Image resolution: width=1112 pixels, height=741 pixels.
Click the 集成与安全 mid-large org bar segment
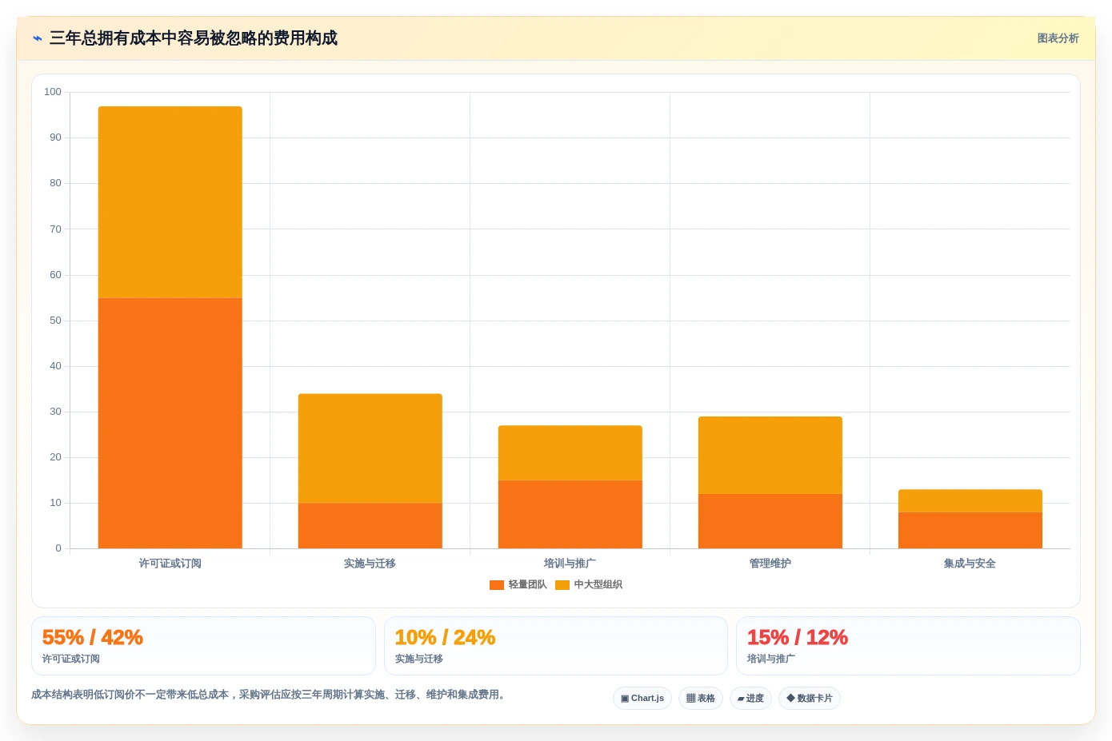click(x=970, y=500)
